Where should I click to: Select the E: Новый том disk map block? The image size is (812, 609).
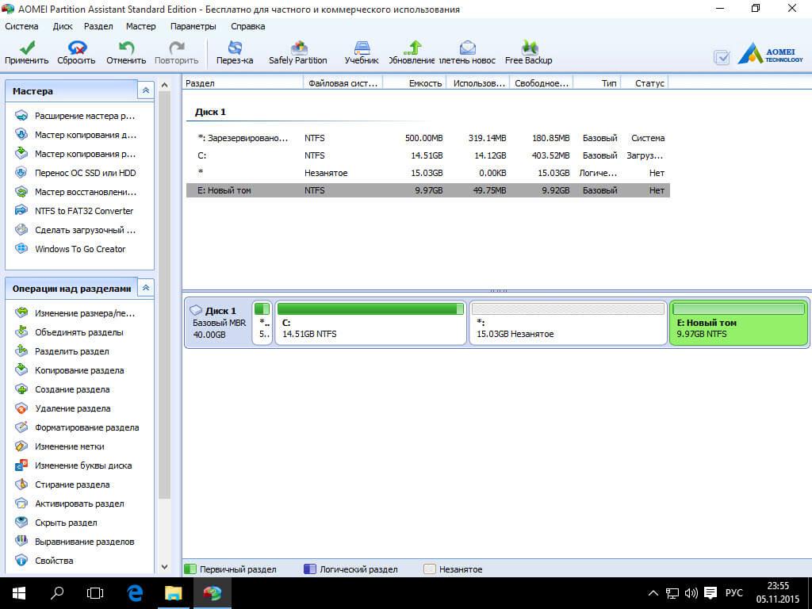tap(738, 324)
